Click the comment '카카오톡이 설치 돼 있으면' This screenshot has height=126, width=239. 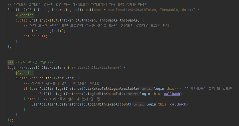208,88
